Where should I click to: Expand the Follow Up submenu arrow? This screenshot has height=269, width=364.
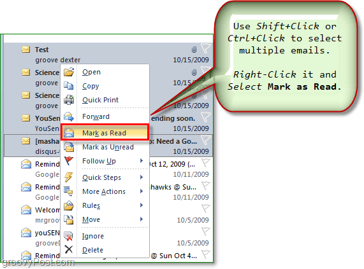pyautogui.click(x=142, y=161)
